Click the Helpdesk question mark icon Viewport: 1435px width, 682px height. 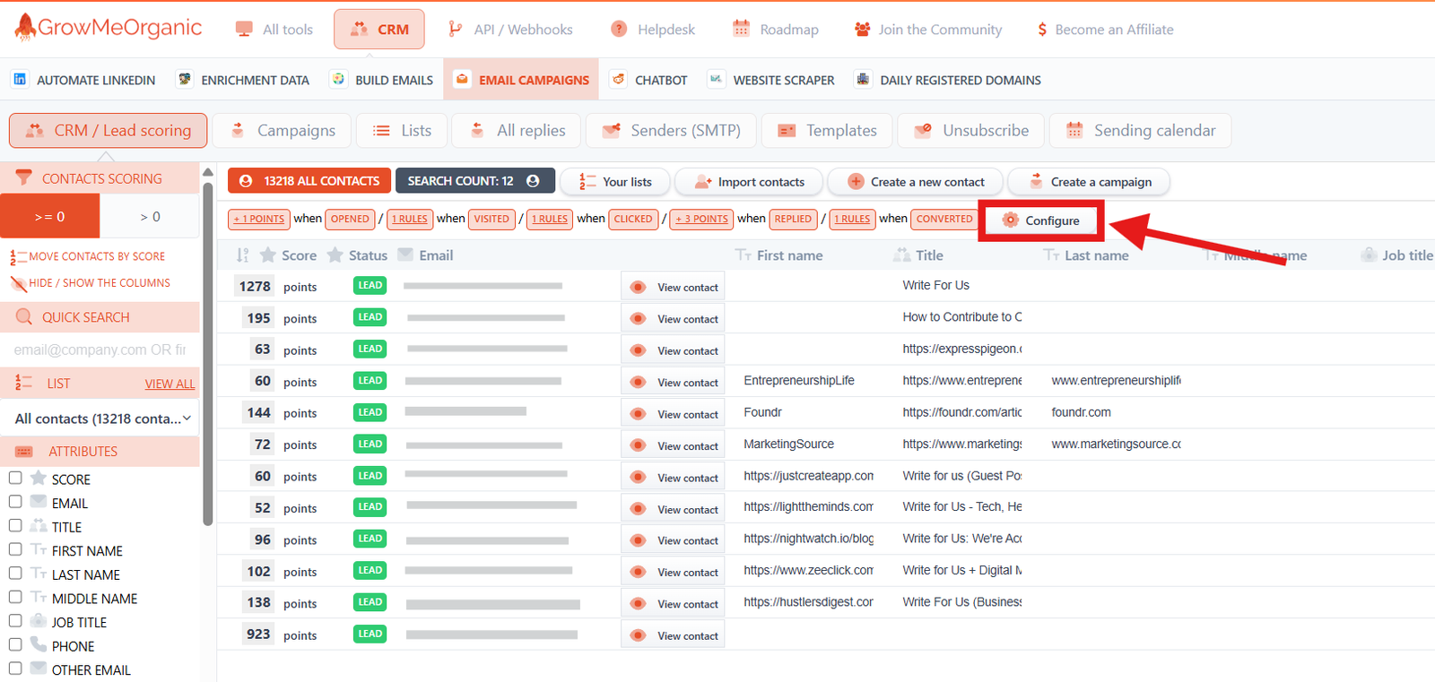tap(619, 29)
